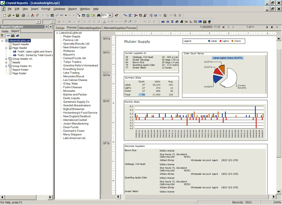The height and width of the screenshot is (205, 282).
Task: Toggle graphical objects display in Report Explorer
Action: point(13,36)
